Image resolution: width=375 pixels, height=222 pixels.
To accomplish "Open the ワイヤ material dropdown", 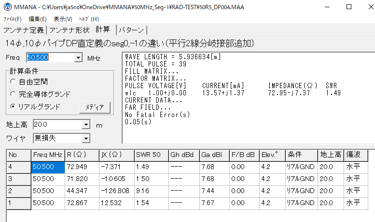I will 86,139.
